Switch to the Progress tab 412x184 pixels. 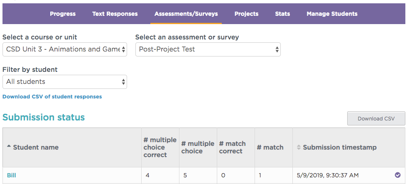click(x=63, y=14)
